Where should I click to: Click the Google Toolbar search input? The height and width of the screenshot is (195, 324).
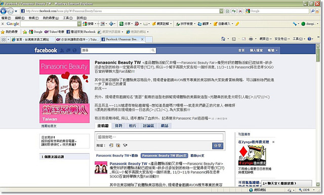(x=49, y=24)
